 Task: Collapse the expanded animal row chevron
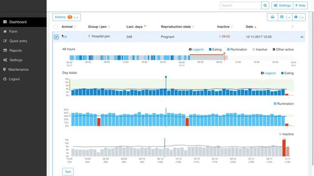pyautogui.click(x=302, y=37)
